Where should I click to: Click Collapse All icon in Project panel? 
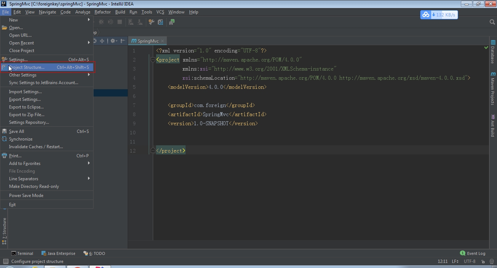(102, 41)
